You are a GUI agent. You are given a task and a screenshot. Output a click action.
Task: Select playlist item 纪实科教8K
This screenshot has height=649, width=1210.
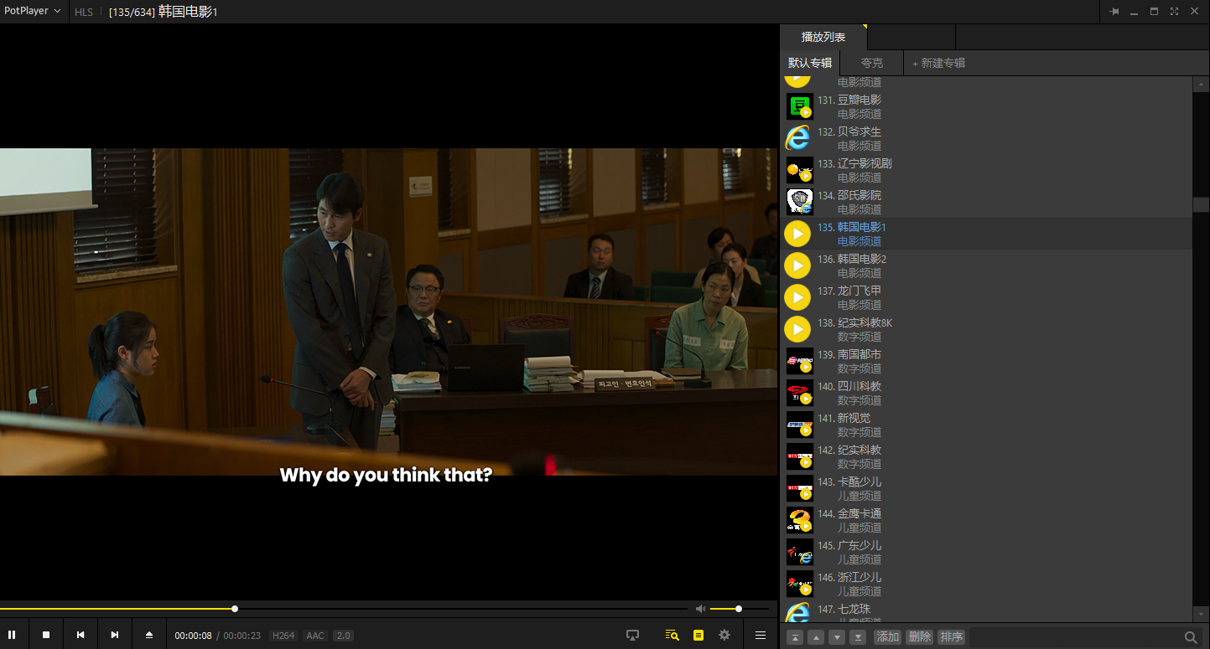tap(988, 329)
